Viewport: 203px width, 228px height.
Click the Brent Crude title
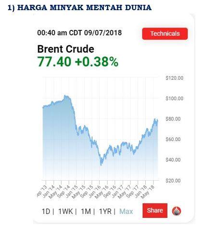coord(65,49)
